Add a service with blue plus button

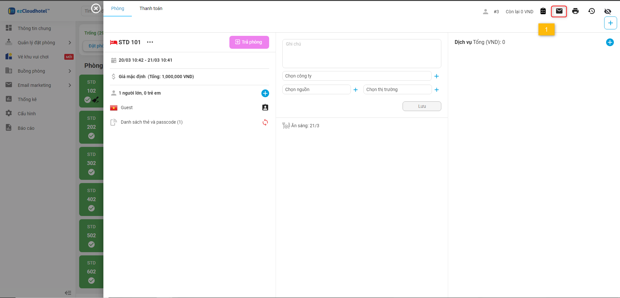pos(610,42)
